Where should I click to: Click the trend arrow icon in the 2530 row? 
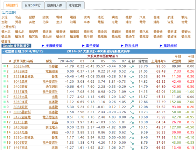132,138
